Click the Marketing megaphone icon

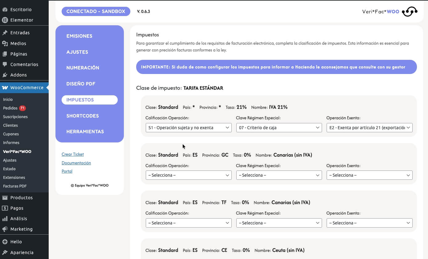[x=5, y=229]
